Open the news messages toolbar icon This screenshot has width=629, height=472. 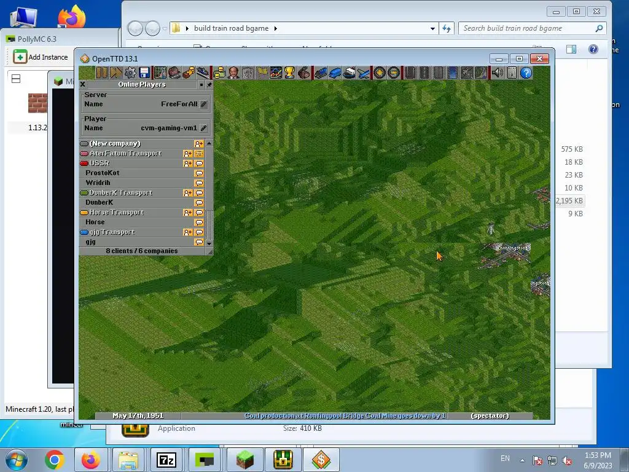point(512,73)
